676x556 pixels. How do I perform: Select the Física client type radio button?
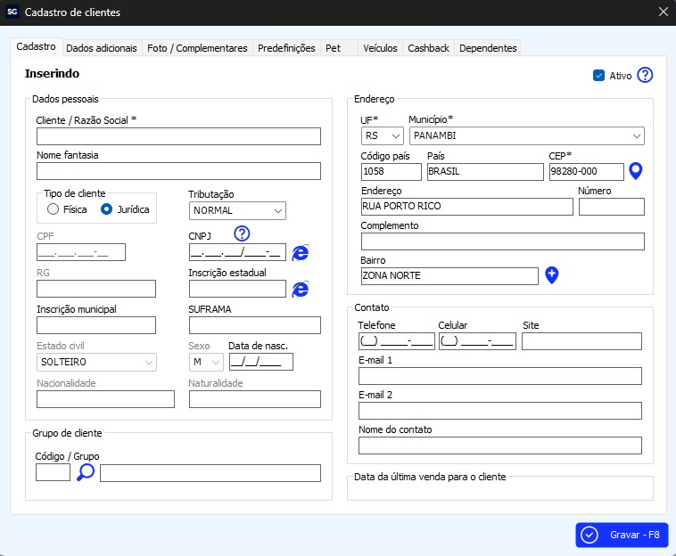click(54, 209)
